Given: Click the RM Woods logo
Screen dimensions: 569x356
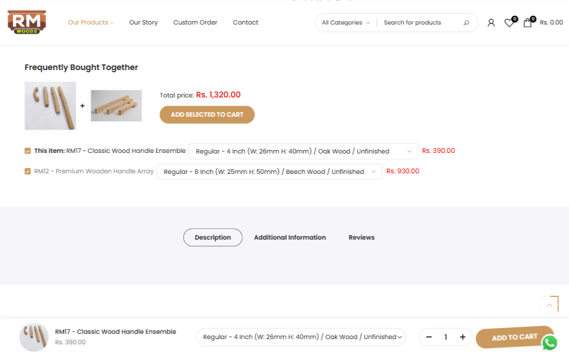Looking at the screenshot, I should coord(27,22).
